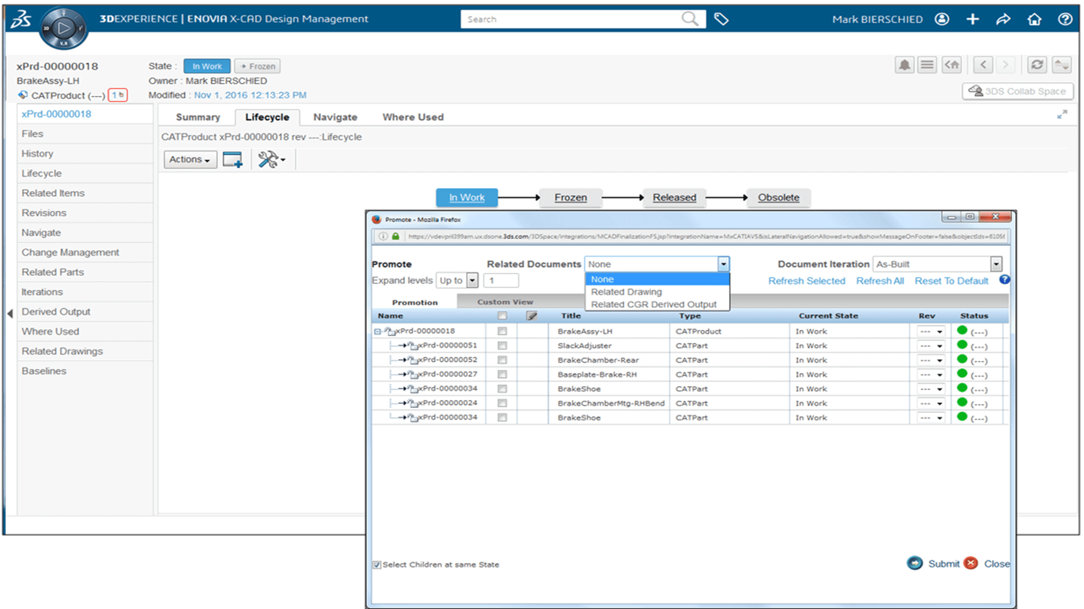Screen dimensions: 1084x609
Task: Click the Reset To Default link
Action: 951,281
